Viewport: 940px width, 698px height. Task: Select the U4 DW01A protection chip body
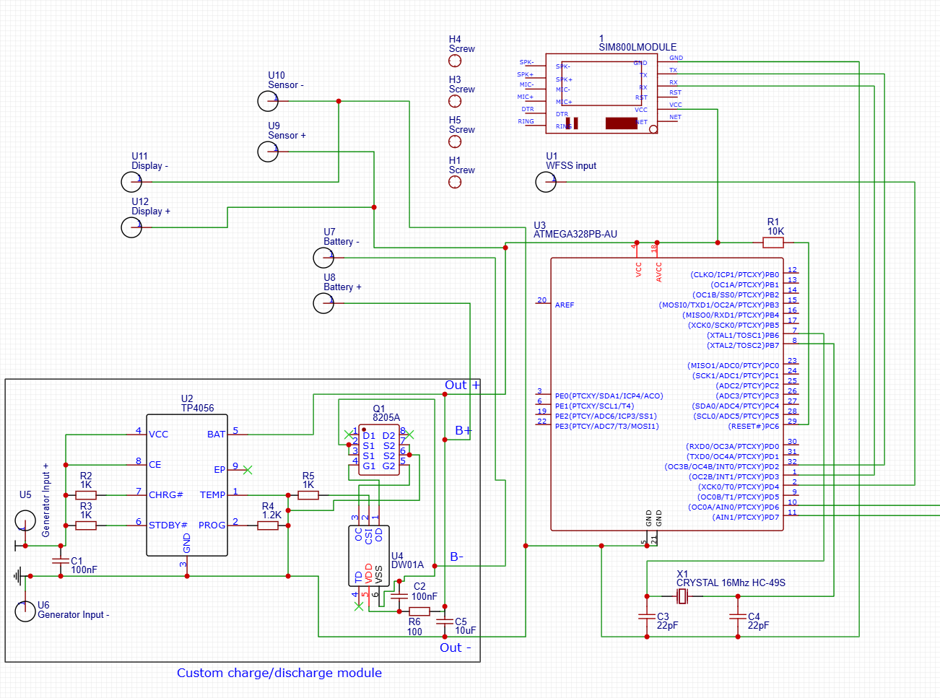tap(369, 556)
